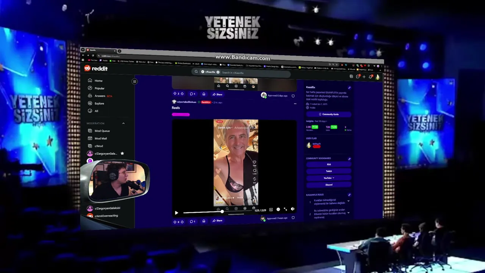Open r/Mod in moderation list
The image size is (485, 273).
tap(95, 146)
